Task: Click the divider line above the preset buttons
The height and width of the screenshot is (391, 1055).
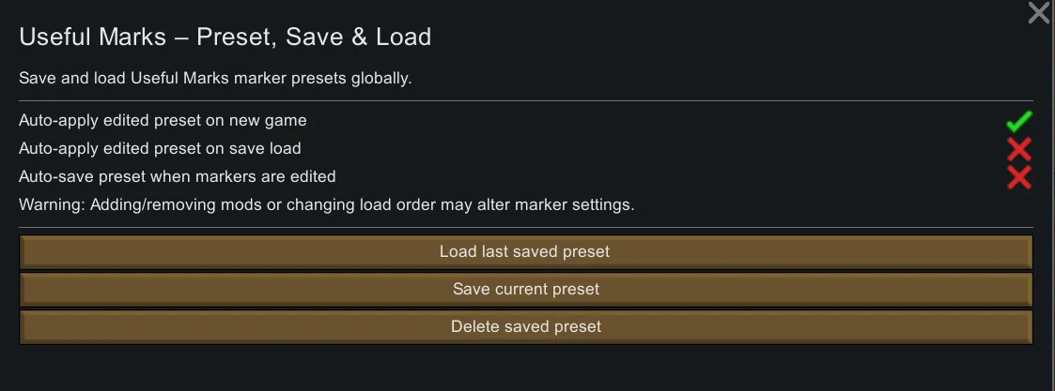Action: 526,227
